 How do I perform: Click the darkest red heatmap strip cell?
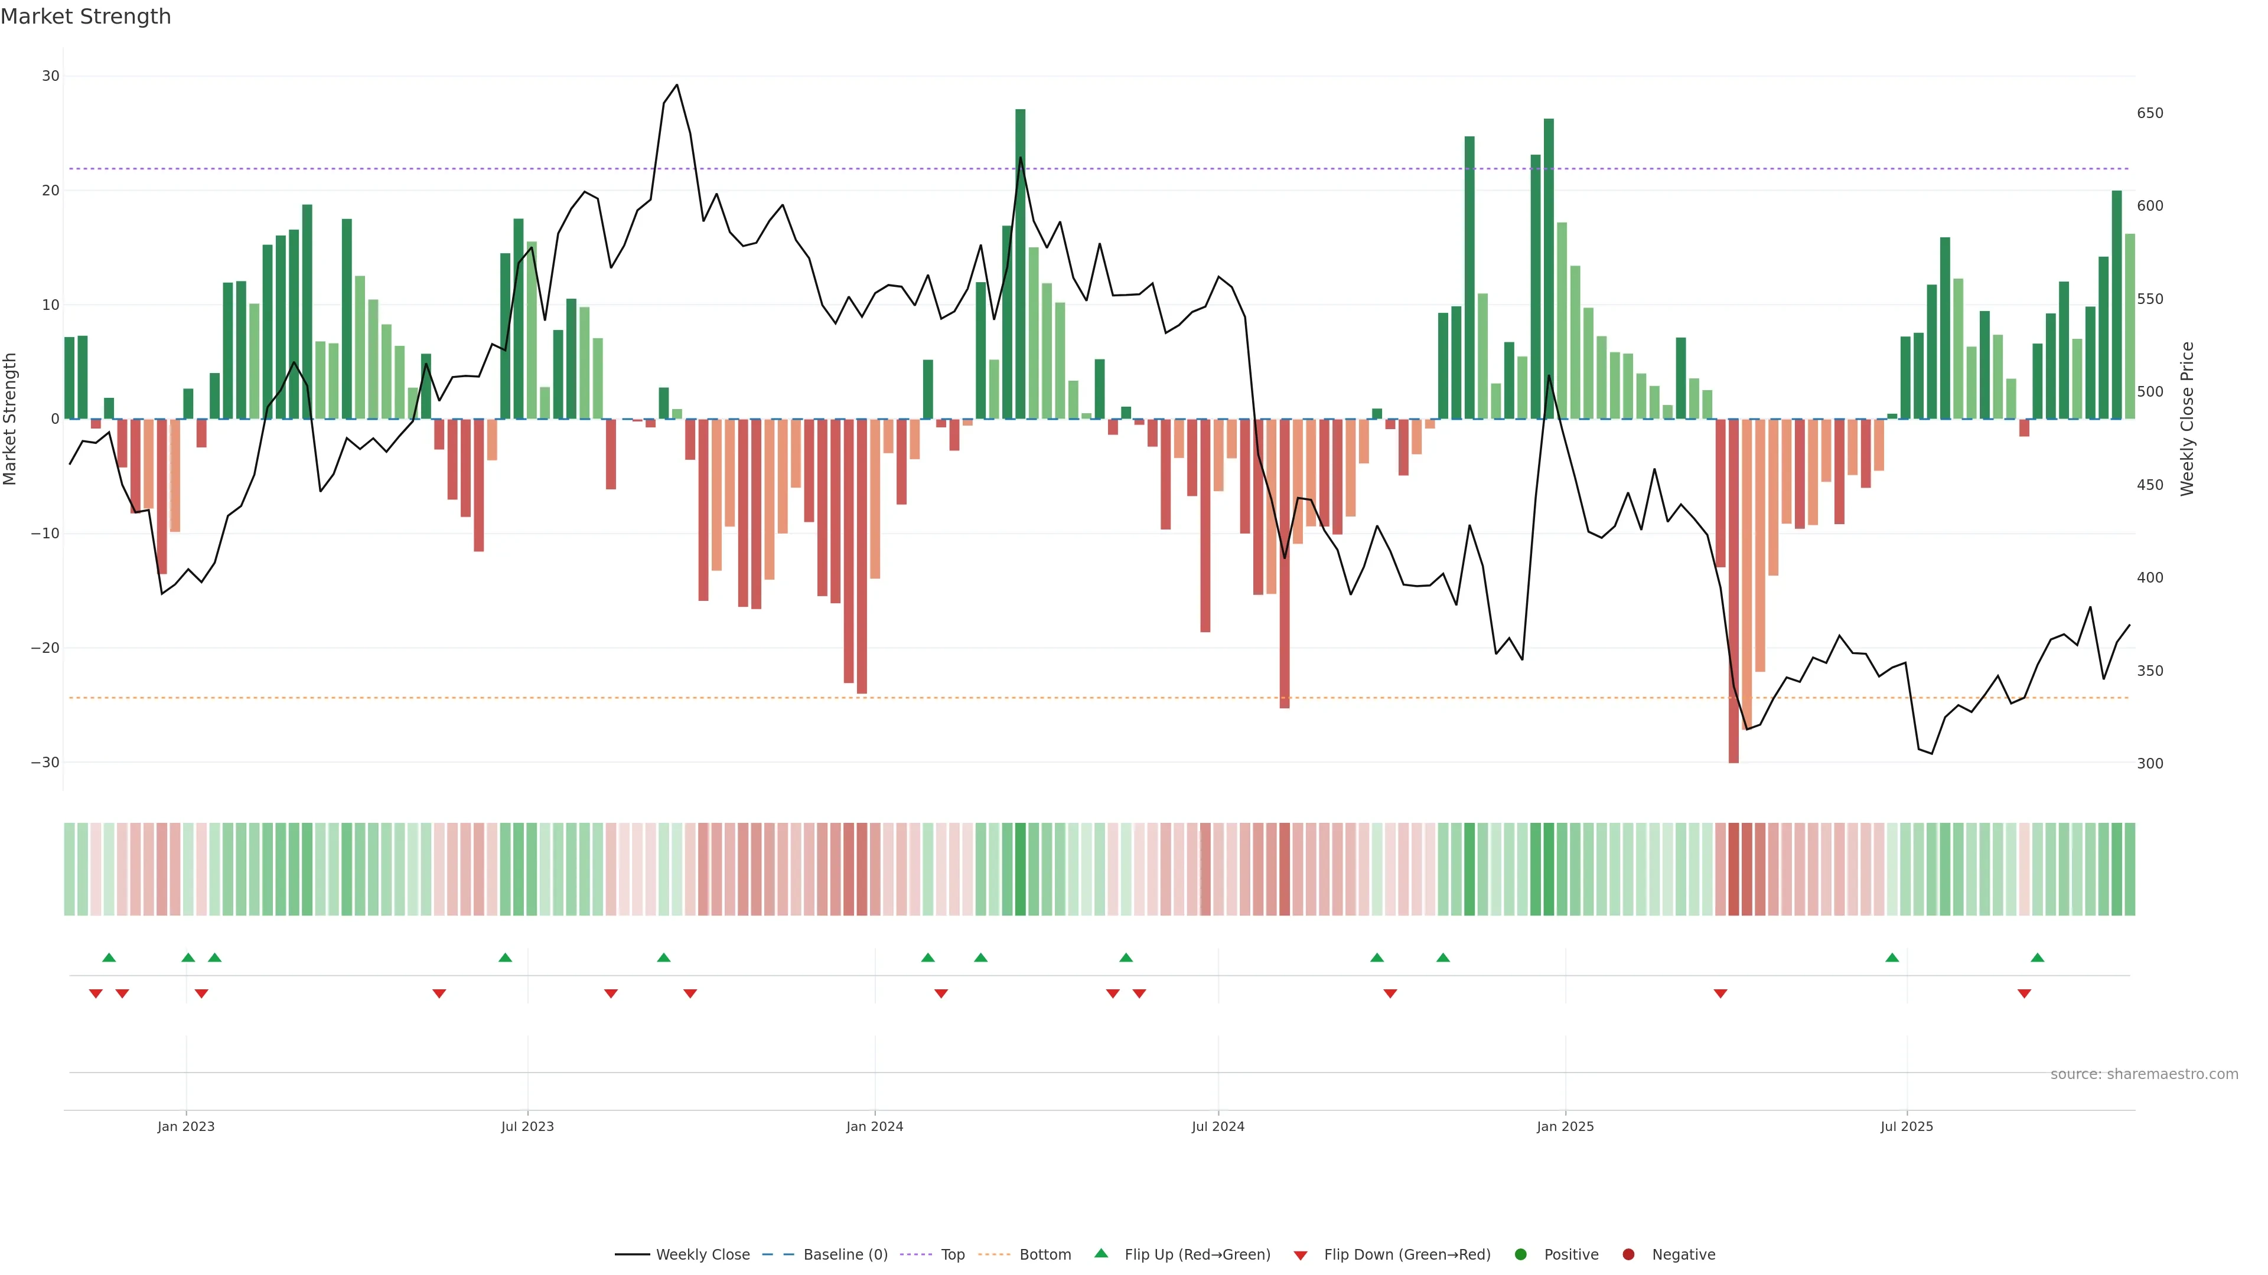[1733, 869]
